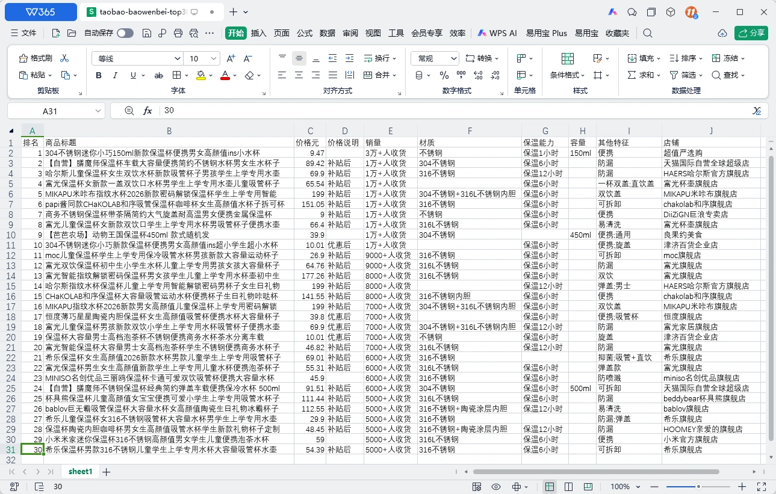776x494 pixels.
Task: Toggle center horizontal alignment
Action: [x=299, y=75]
